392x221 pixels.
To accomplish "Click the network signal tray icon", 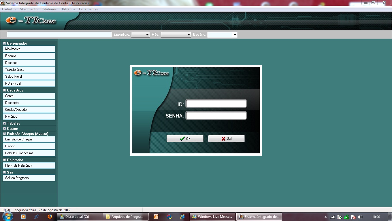I will (332, 217).
